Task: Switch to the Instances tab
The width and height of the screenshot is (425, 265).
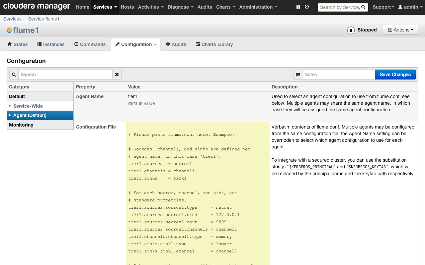Action: (51, 44)
